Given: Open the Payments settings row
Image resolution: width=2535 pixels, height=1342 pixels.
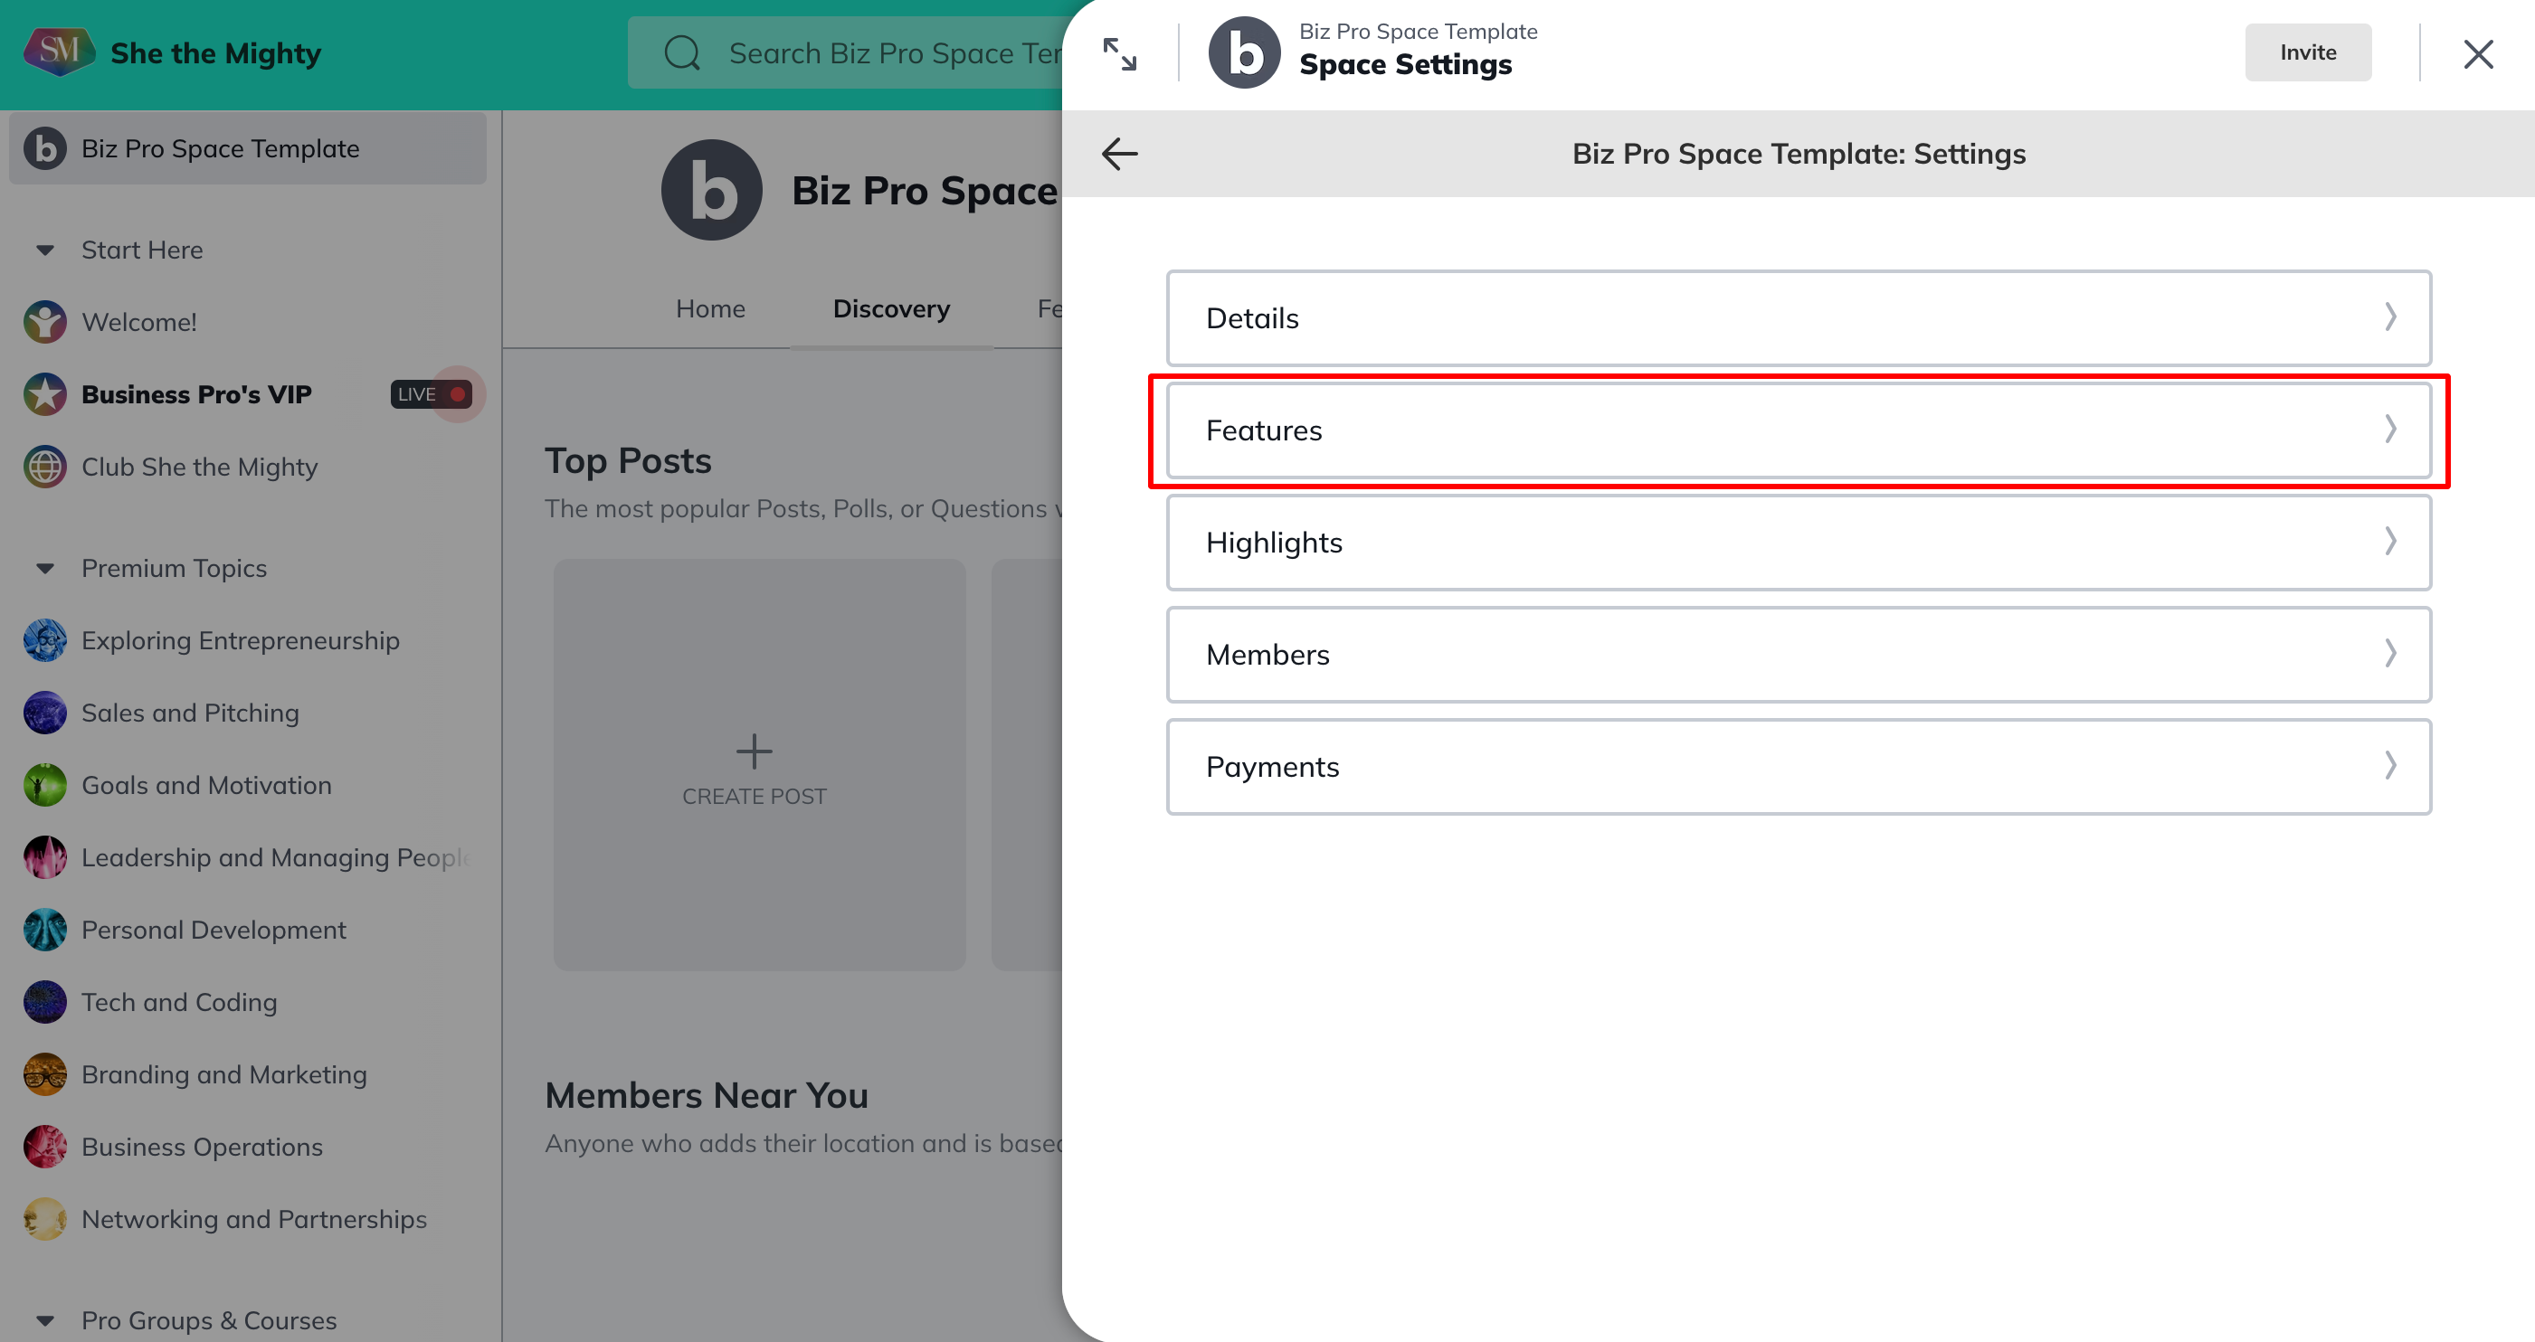Looking at the screenshot, I should click(x=1798, y=767).
